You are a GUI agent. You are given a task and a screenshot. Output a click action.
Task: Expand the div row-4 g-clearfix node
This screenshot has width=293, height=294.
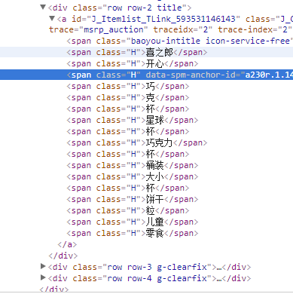coord(43,277)
